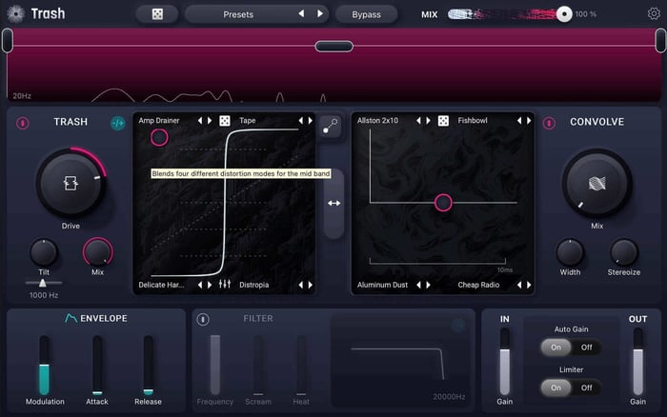Click the Cheap Radio impulse name
Viewport: 667px width, 417px height.
(x=478, y=285)
